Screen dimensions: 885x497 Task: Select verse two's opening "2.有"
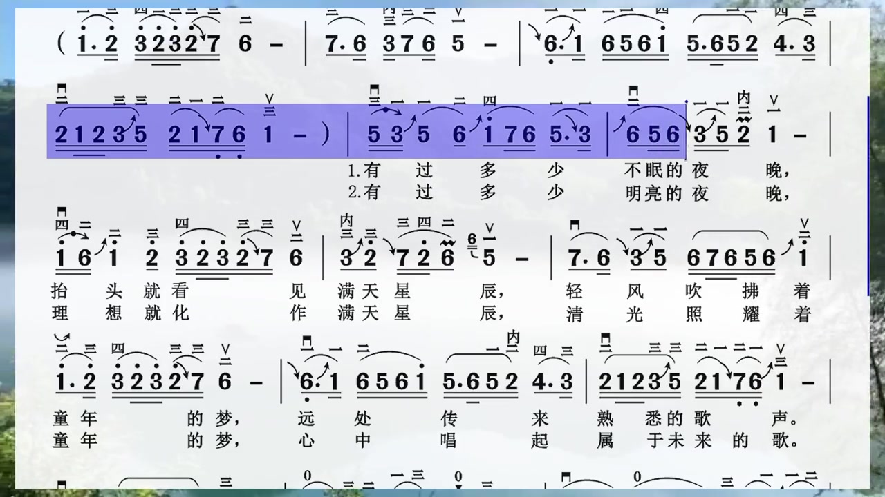click(x=364, y=192)
